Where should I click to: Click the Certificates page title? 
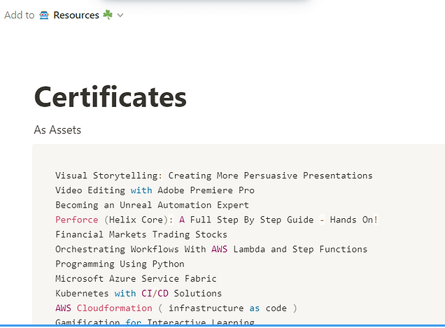point(110,97)
